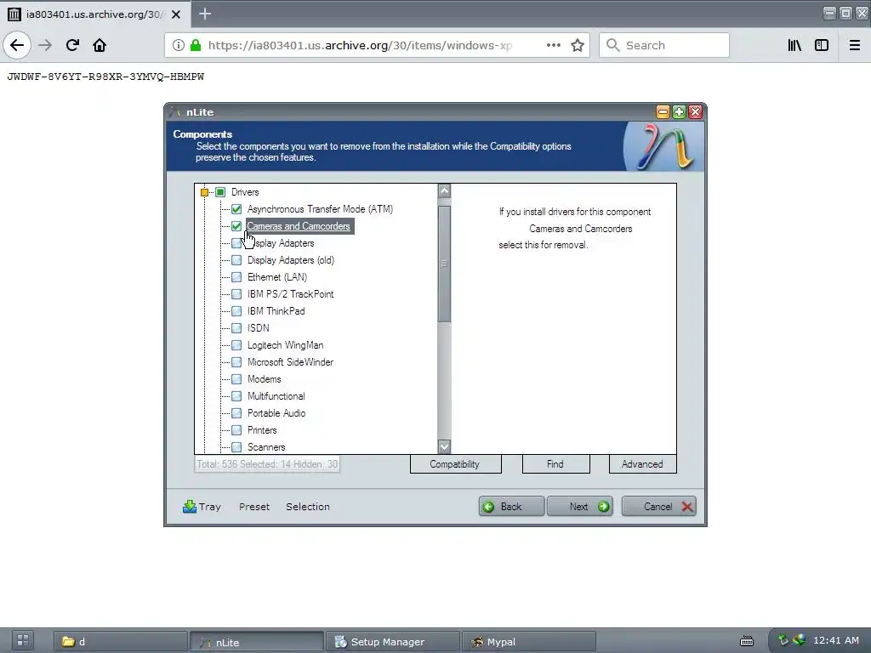Click the components list scrollbar thumb

[x=444, y=264]
